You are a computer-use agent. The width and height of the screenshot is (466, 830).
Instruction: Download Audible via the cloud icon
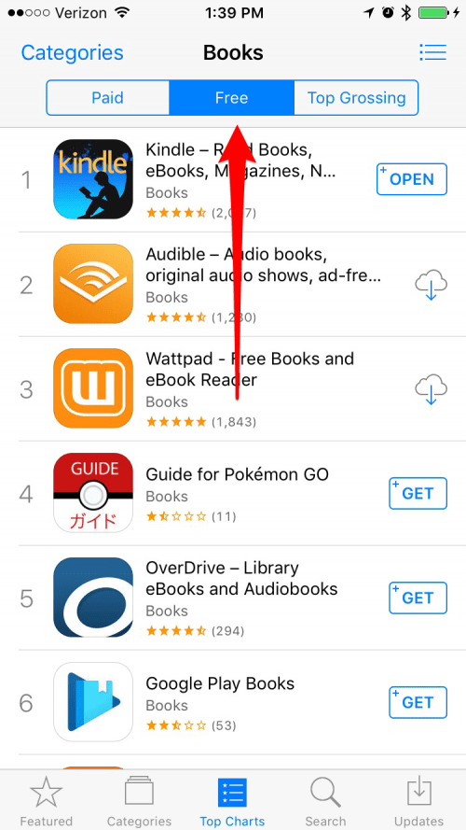coord(431,286)
